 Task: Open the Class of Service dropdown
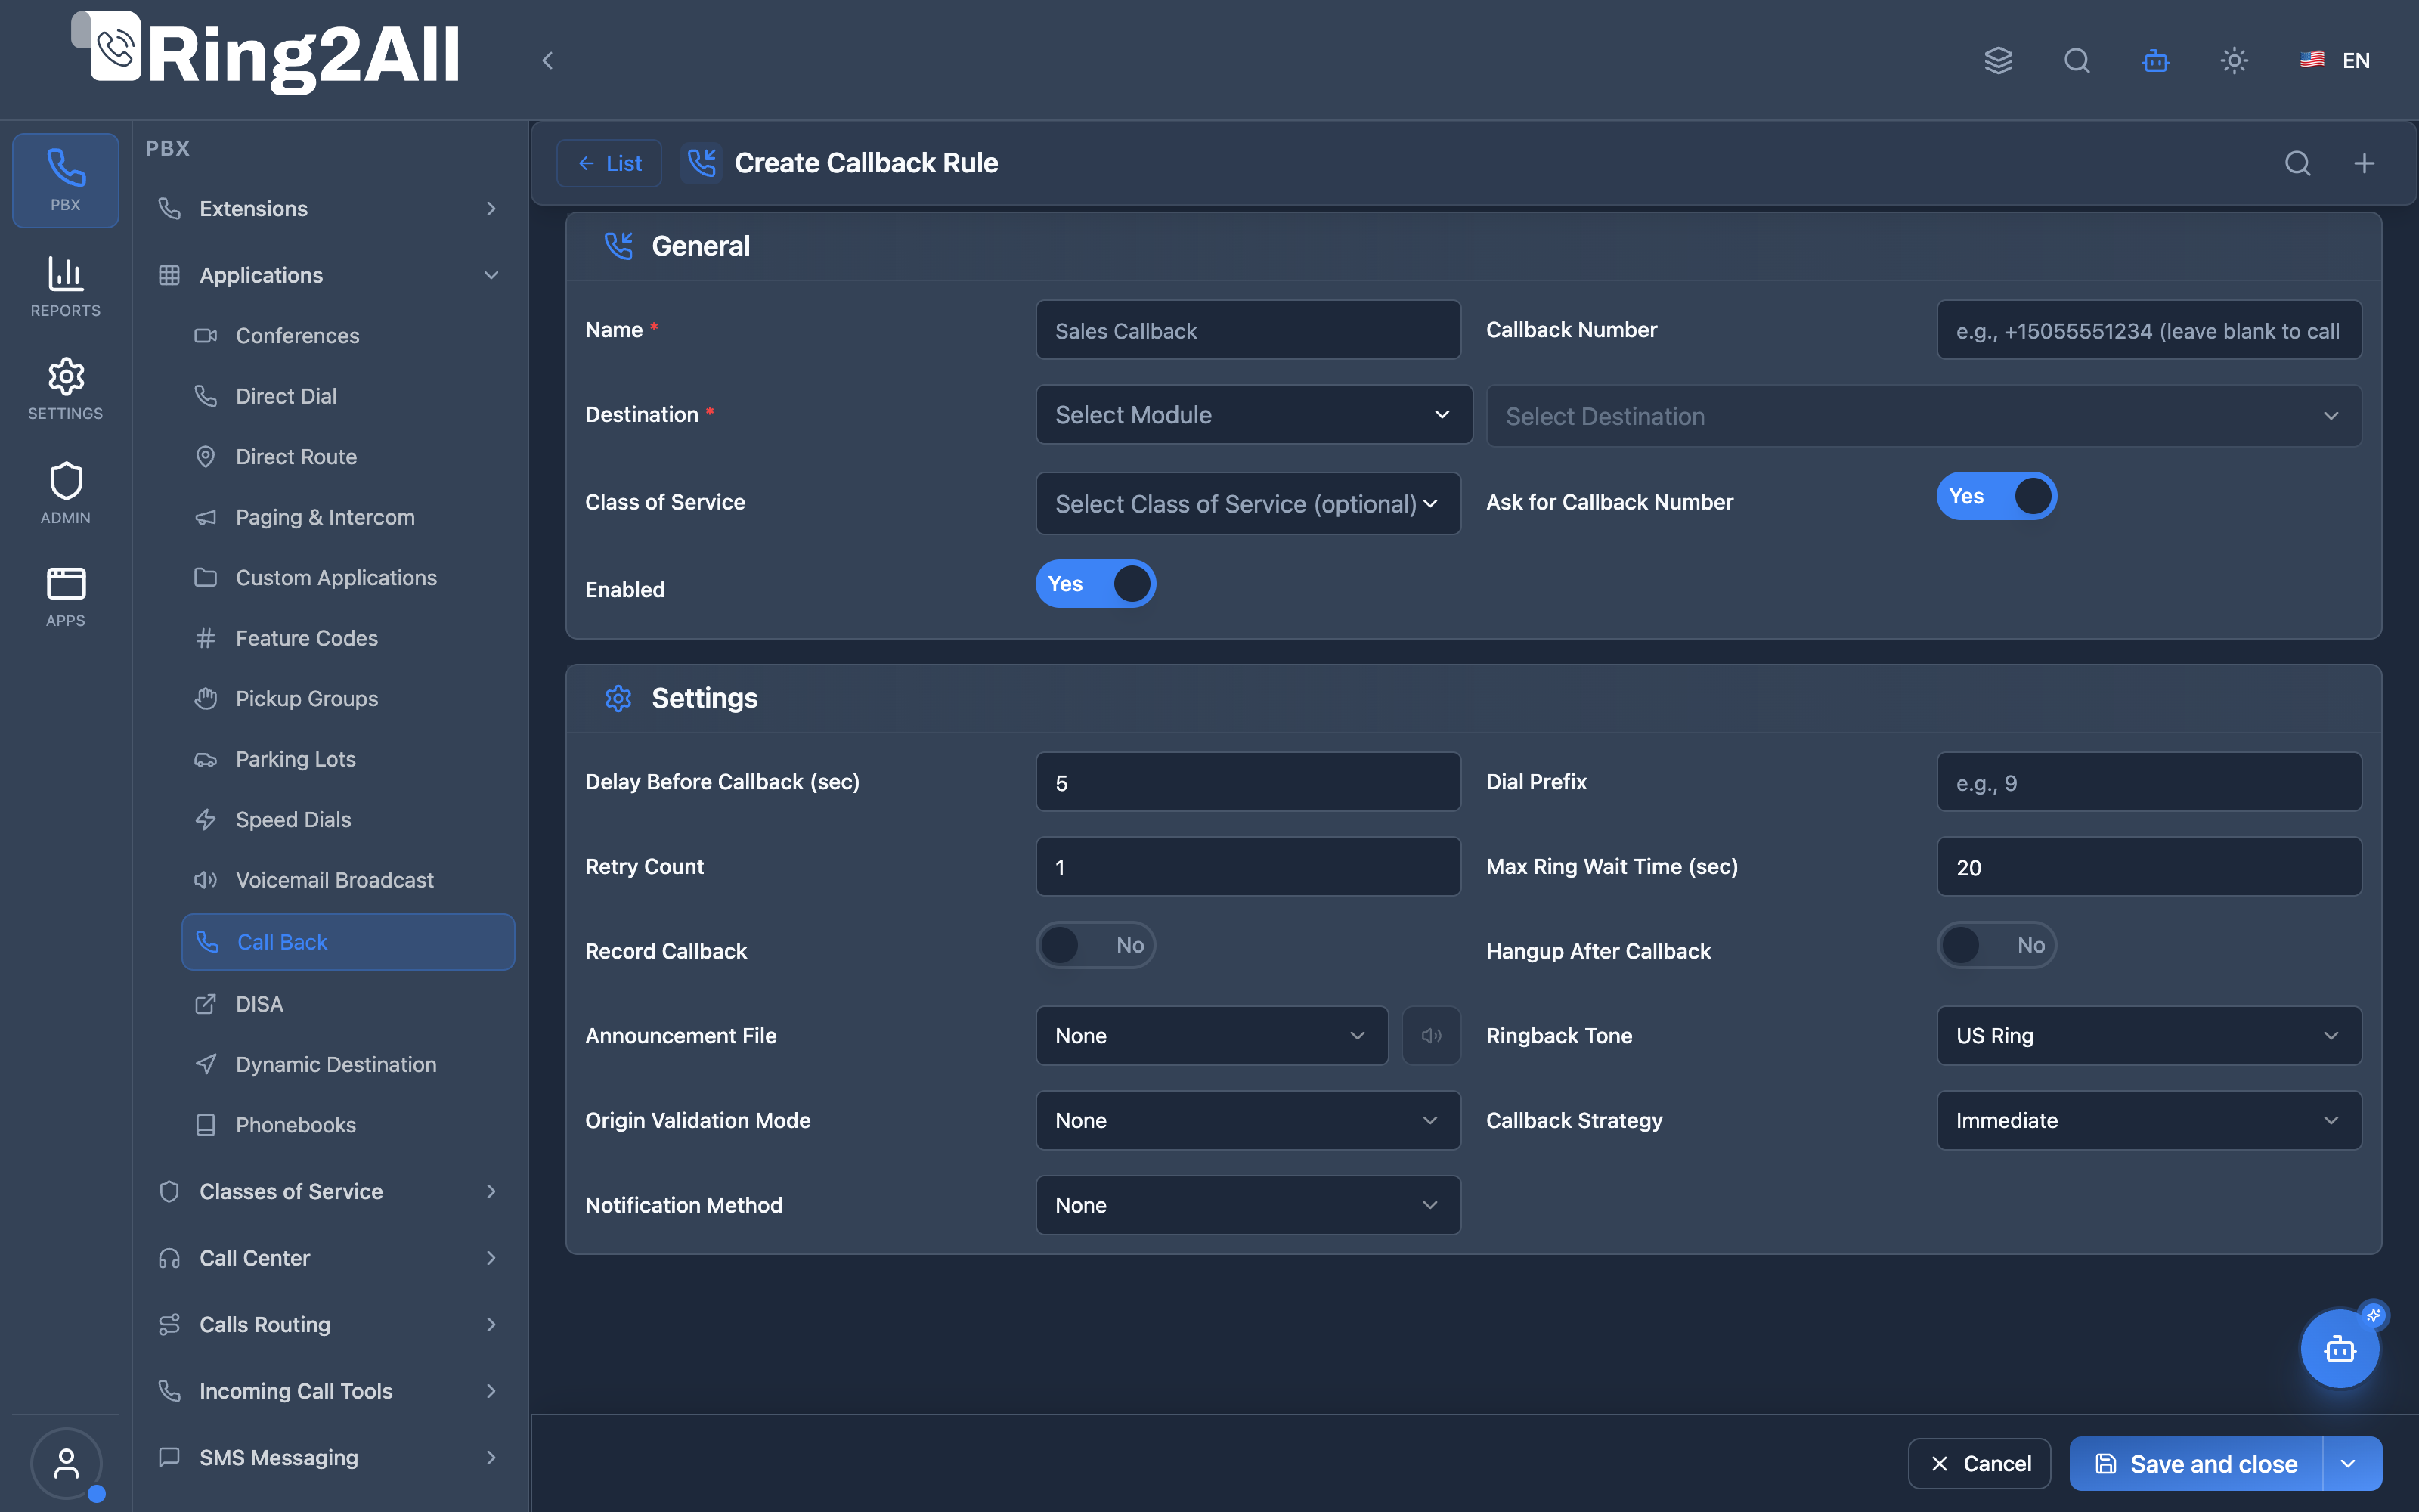click(1249, 503)
